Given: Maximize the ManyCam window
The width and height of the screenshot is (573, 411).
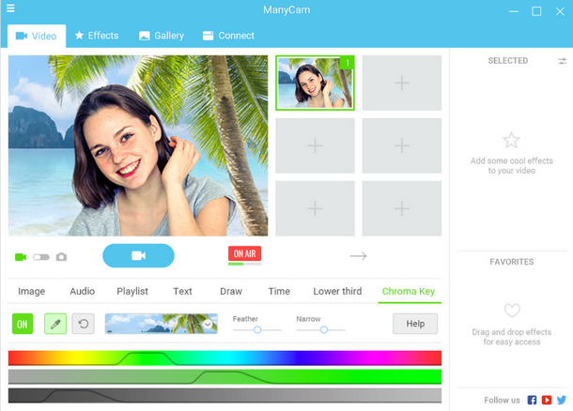Looking at the screenshot, I should 536,11.
